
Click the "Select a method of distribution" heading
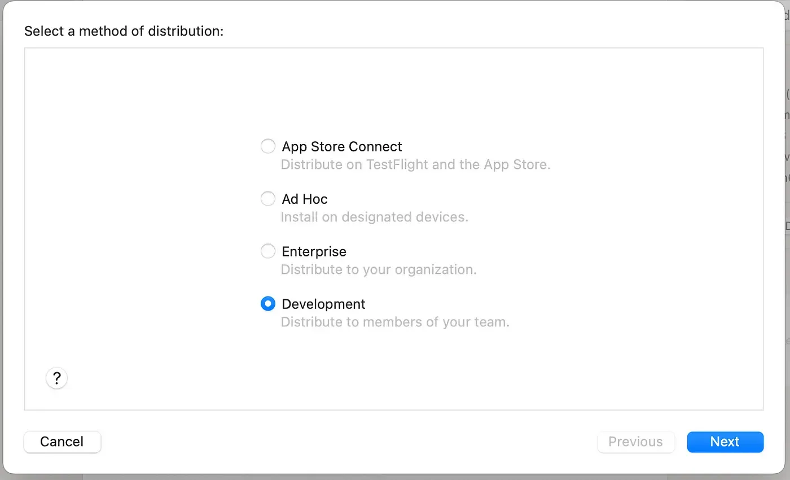pyautogui.click(x=124, y=31)
